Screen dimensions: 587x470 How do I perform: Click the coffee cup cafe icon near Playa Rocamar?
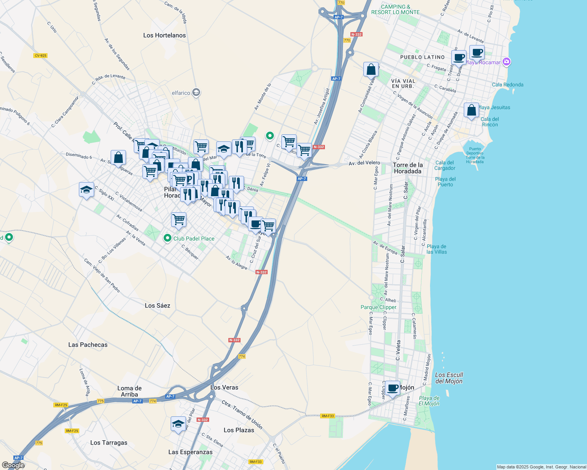click(x=477, y=52)
